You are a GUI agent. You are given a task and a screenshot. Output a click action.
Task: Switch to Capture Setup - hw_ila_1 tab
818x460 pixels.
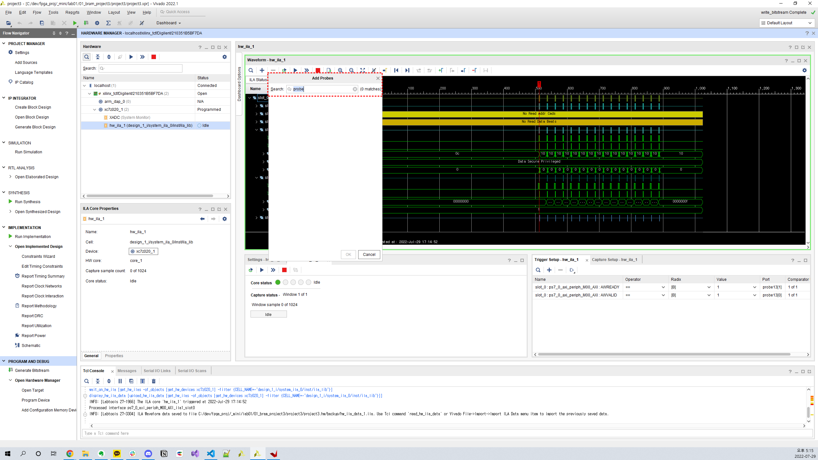(614, 260)
